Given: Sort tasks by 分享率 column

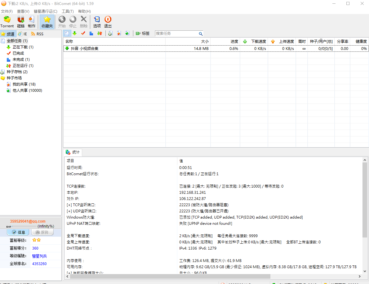Looking at the screenshot, I should [342, 42].
